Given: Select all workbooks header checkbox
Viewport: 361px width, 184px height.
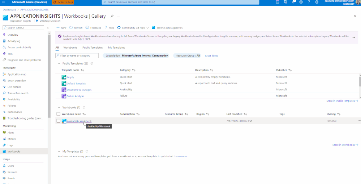Looking at the screenshot, I should [58, 114].
